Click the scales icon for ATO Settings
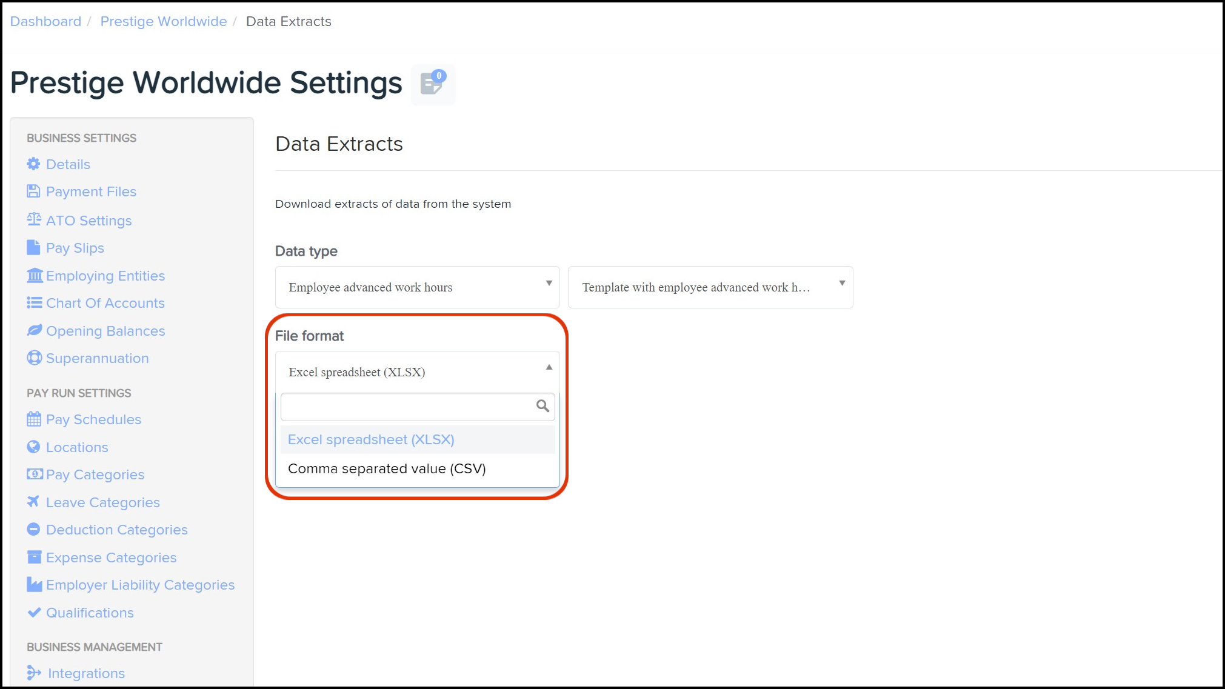Viewport: 1225px width, 689px height. point(34,219)
